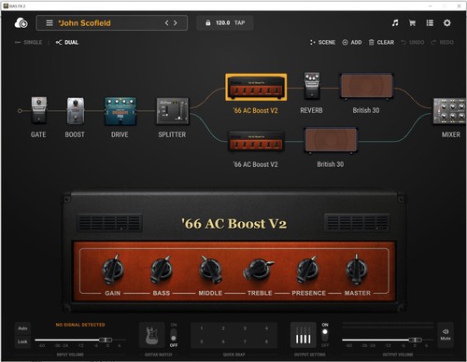467x362 pixels.
Task: Select the lower-path British 30 cabinet
Action: pos(331,140)
